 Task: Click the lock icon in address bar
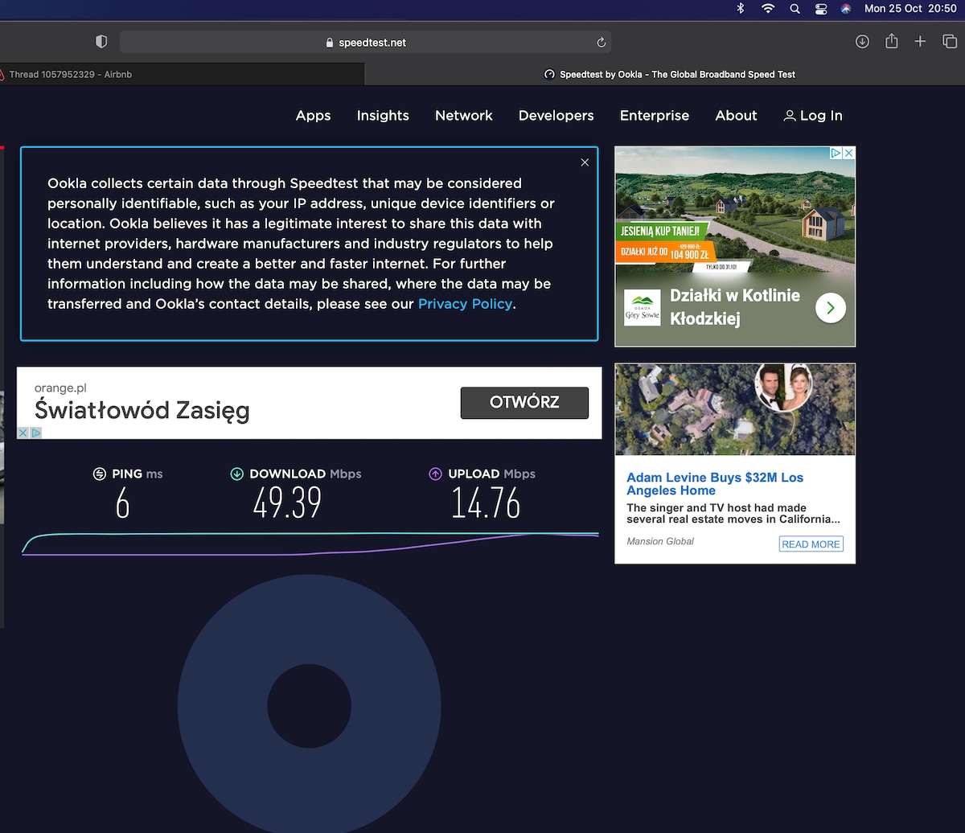pyautogui.click(x=330, y=43)
